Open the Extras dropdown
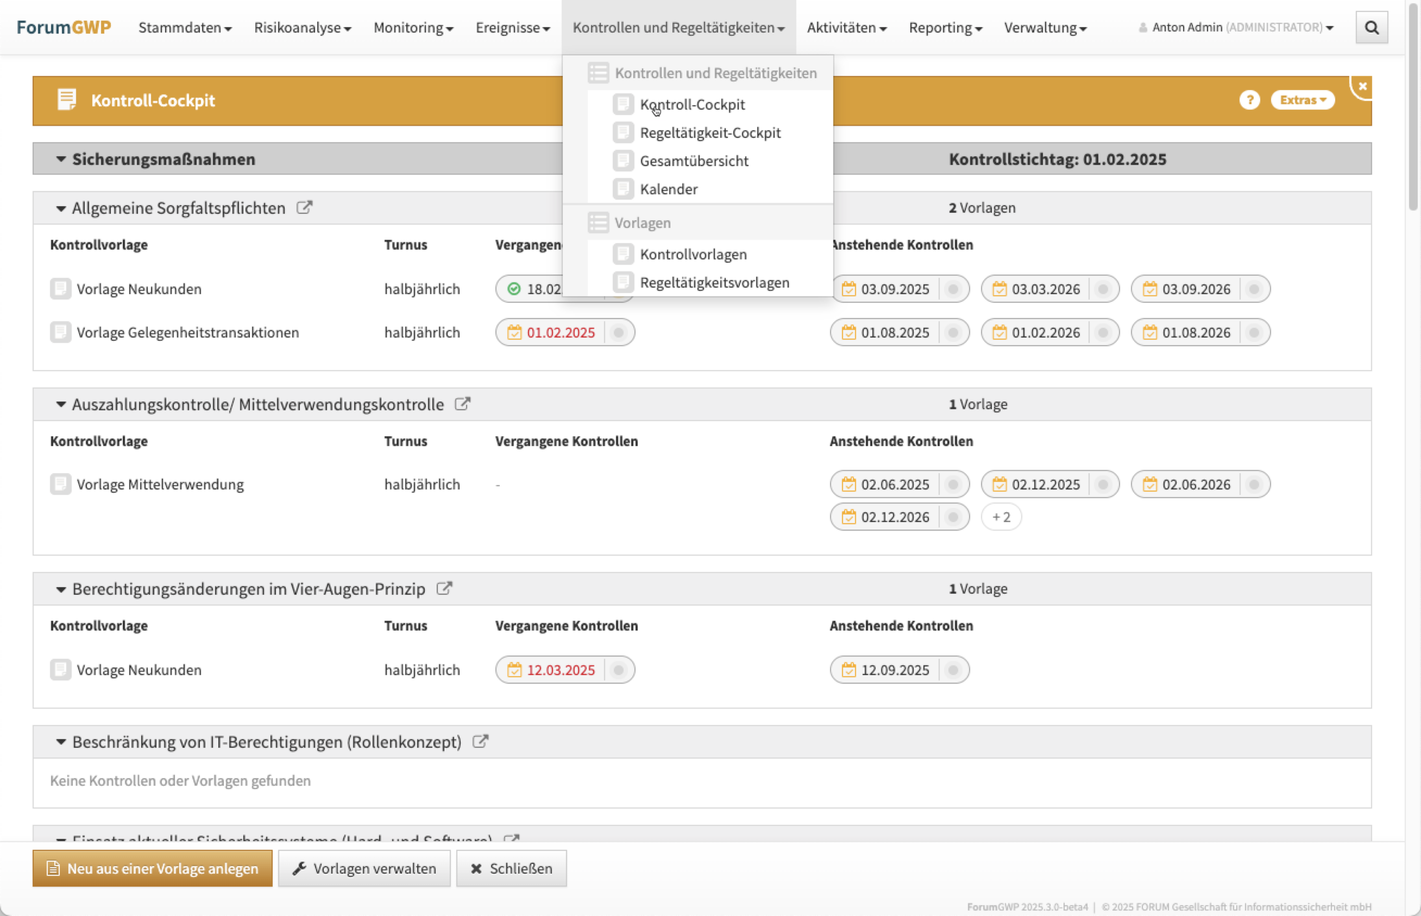Screen dimensions: 1421x916 [x=1302, y=100]
